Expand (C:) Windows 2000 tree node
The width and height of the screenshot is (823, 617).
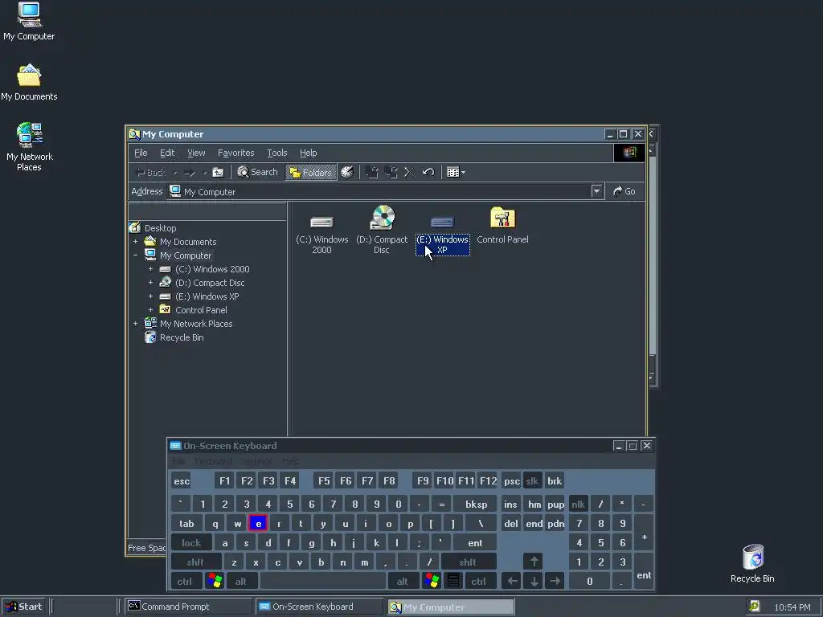pos(150,269)
